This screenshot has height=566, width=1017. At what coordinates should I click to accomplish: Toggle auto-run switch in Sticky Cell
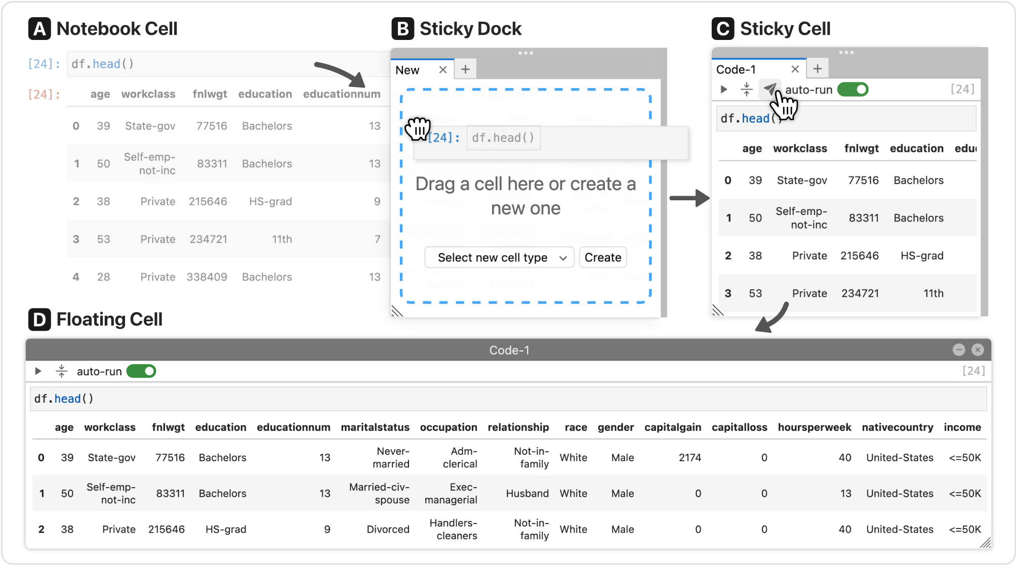coord(853,90)
